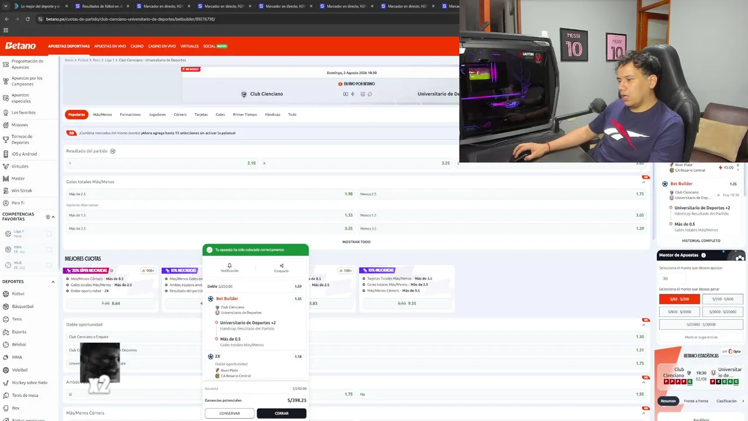This screenshot has width=748, height=421.
Task: Switch to the Jugadores market tab
Action: tap(157, 115)
